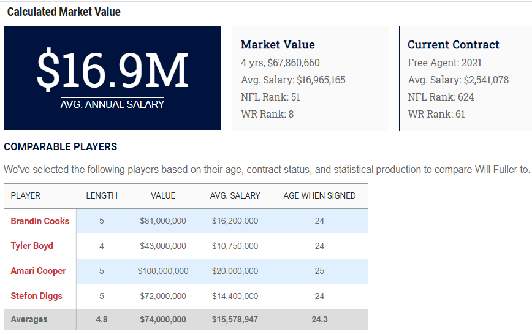This screenshot has height=334, width=532.
Task: Select Stefon Diggs player link
Action: 36,296
